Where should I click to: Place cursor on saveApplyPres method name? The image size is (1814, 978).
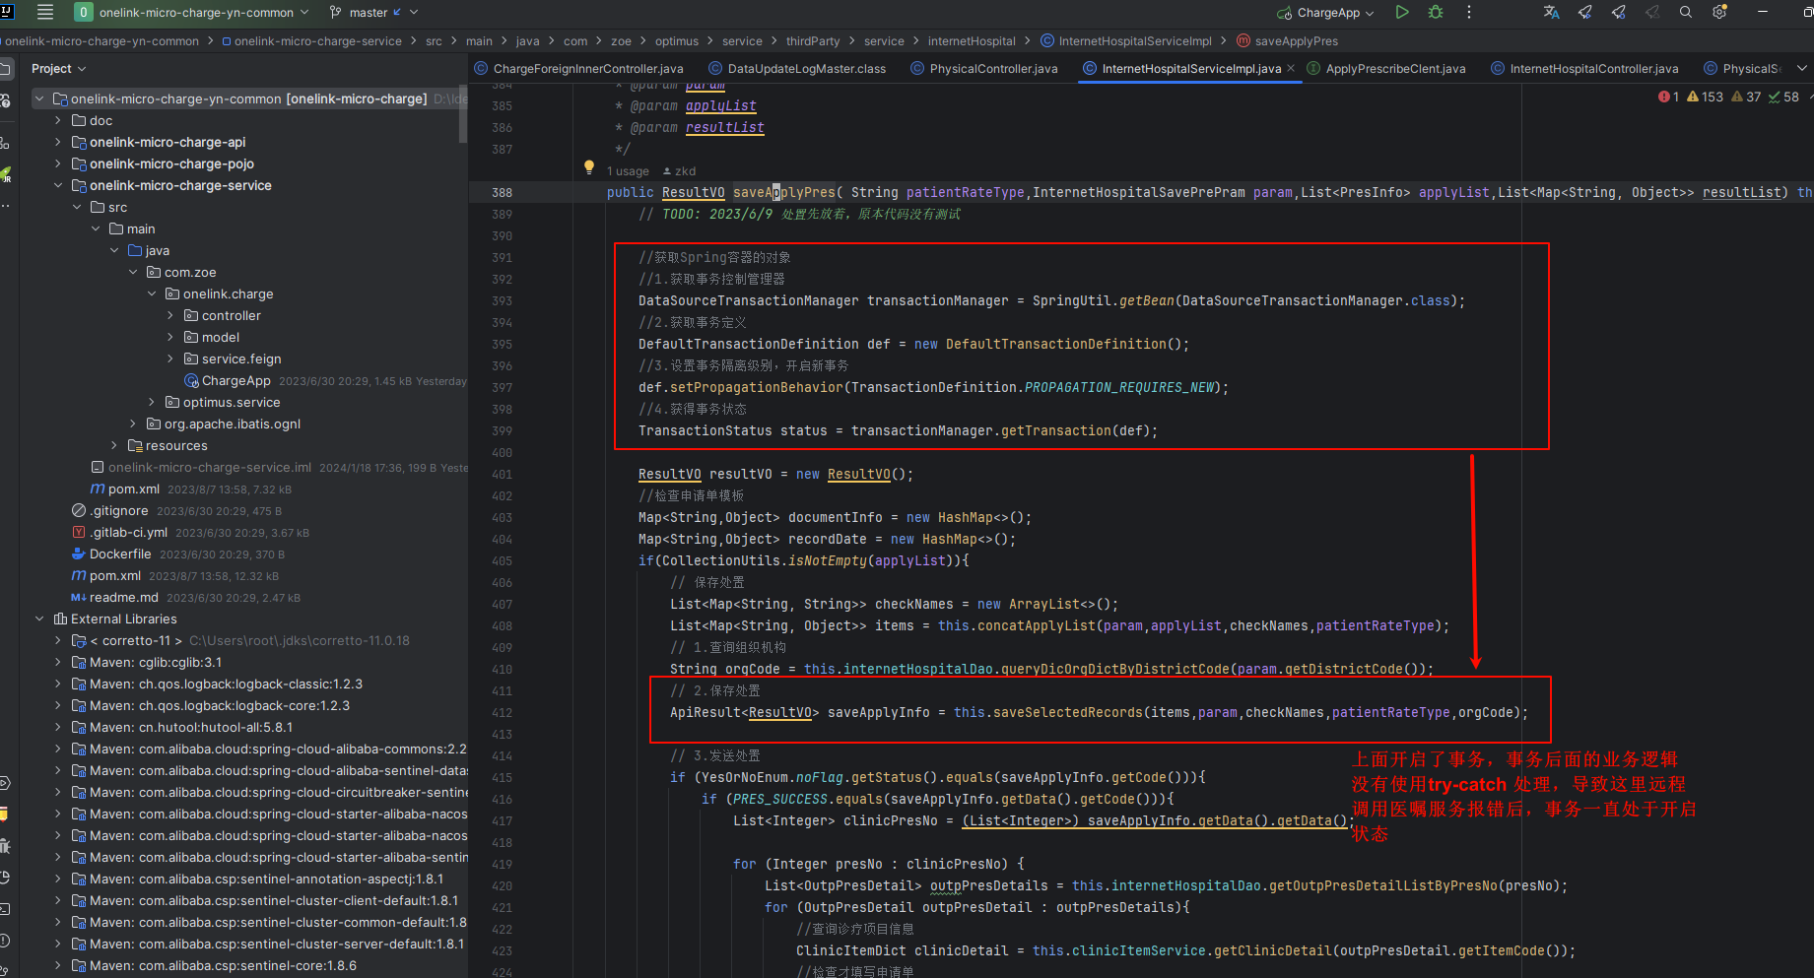(783, 192)
